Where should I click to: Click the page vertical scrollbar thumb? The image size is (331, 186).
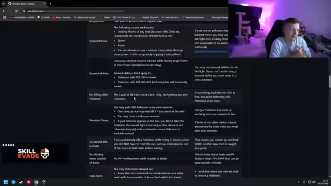pyautogui.click(x=329, y=81)
